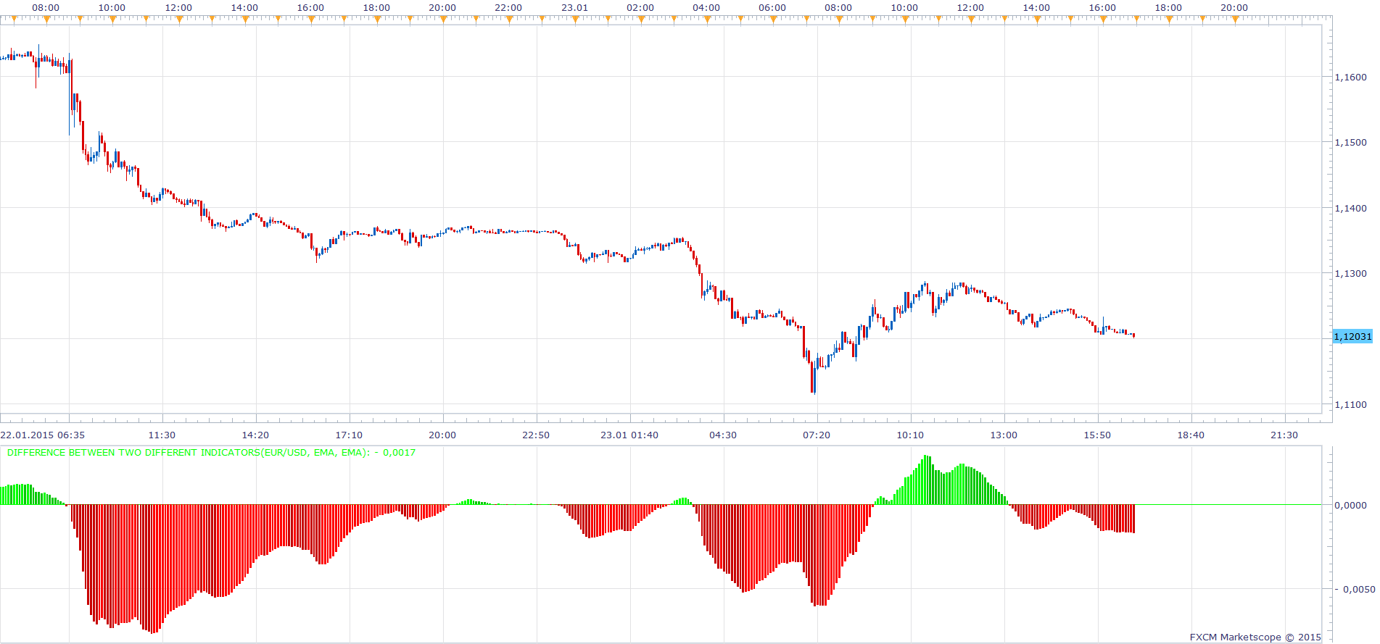Click the orange marker under 04:00 on top axis
Image resolution: width=1380 pixels, height=644 pixels.
point(707,20)
